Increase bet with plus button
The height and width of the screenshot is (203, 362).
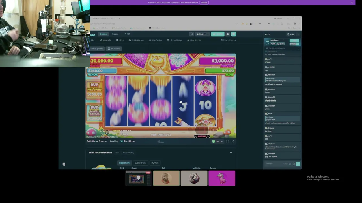[x=214, y=130]
